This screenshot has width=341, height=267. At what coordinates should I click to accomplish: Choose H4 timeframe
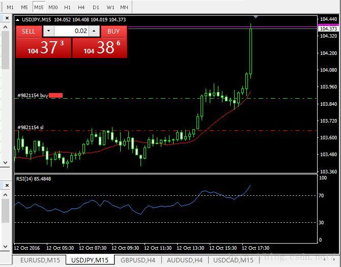(x=81, y=7)
